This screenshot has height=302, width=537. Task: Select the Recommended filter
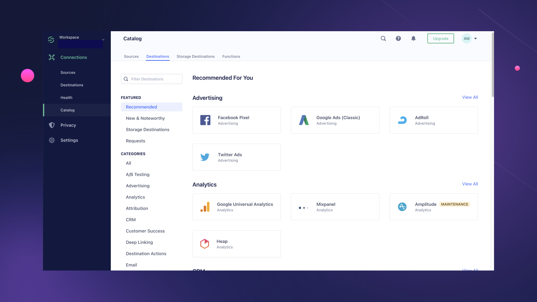point(151,107)
